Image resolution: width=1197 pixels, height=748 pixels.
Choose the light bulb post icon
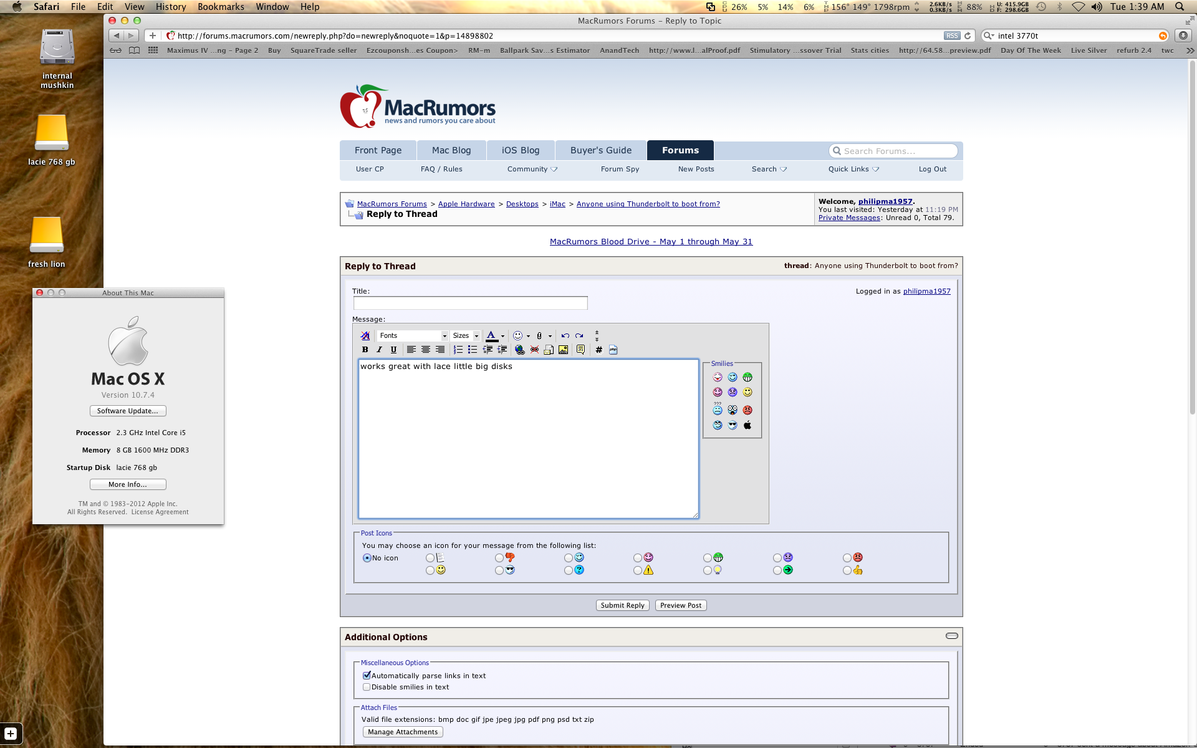pyautogui.click(x=708, y=570)
